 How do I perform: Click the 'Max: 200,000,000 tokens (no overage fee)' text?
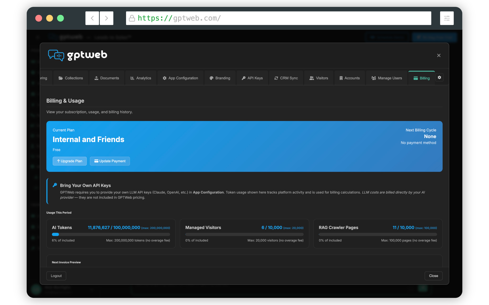(138, 240)
